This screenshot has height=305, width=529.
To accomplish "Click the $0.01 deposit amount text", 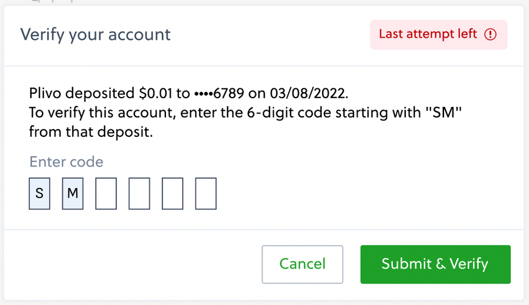I will tap(155, 93).
